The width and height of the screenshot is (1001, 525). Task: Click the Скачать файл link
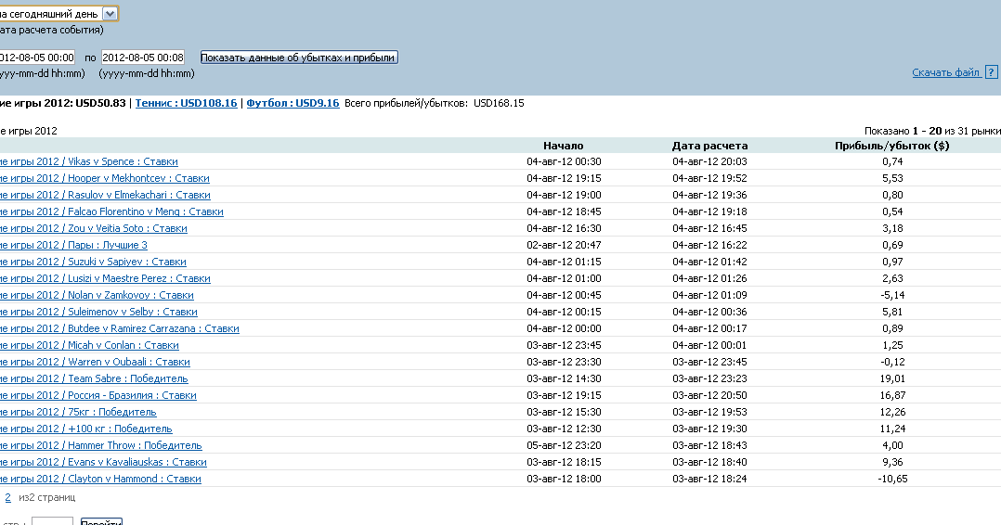pyautogui.click(x=946, y=72)
